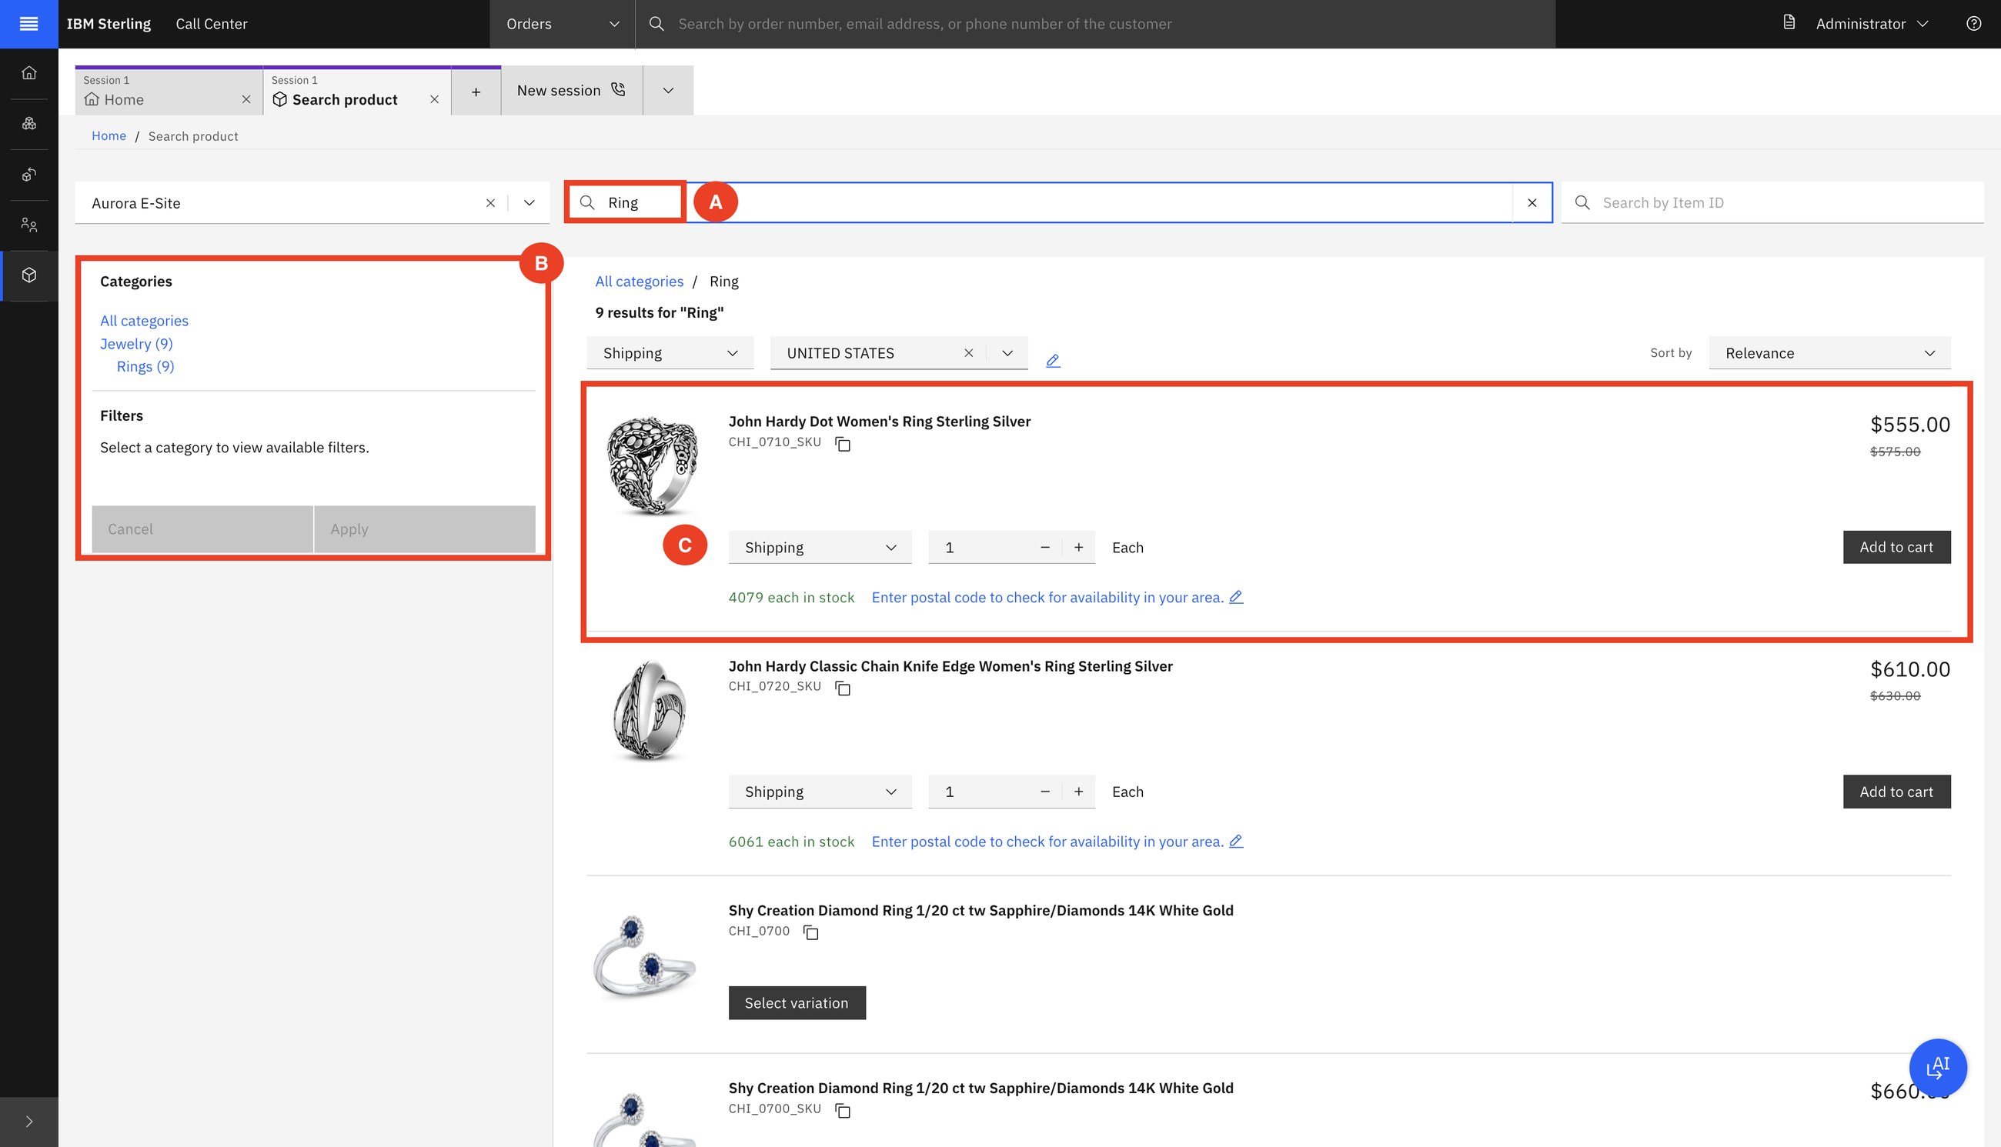Screen dimensions: 2001x1147
Task: Open the AI assistant chat button
Action: tap(1938, 1068)
